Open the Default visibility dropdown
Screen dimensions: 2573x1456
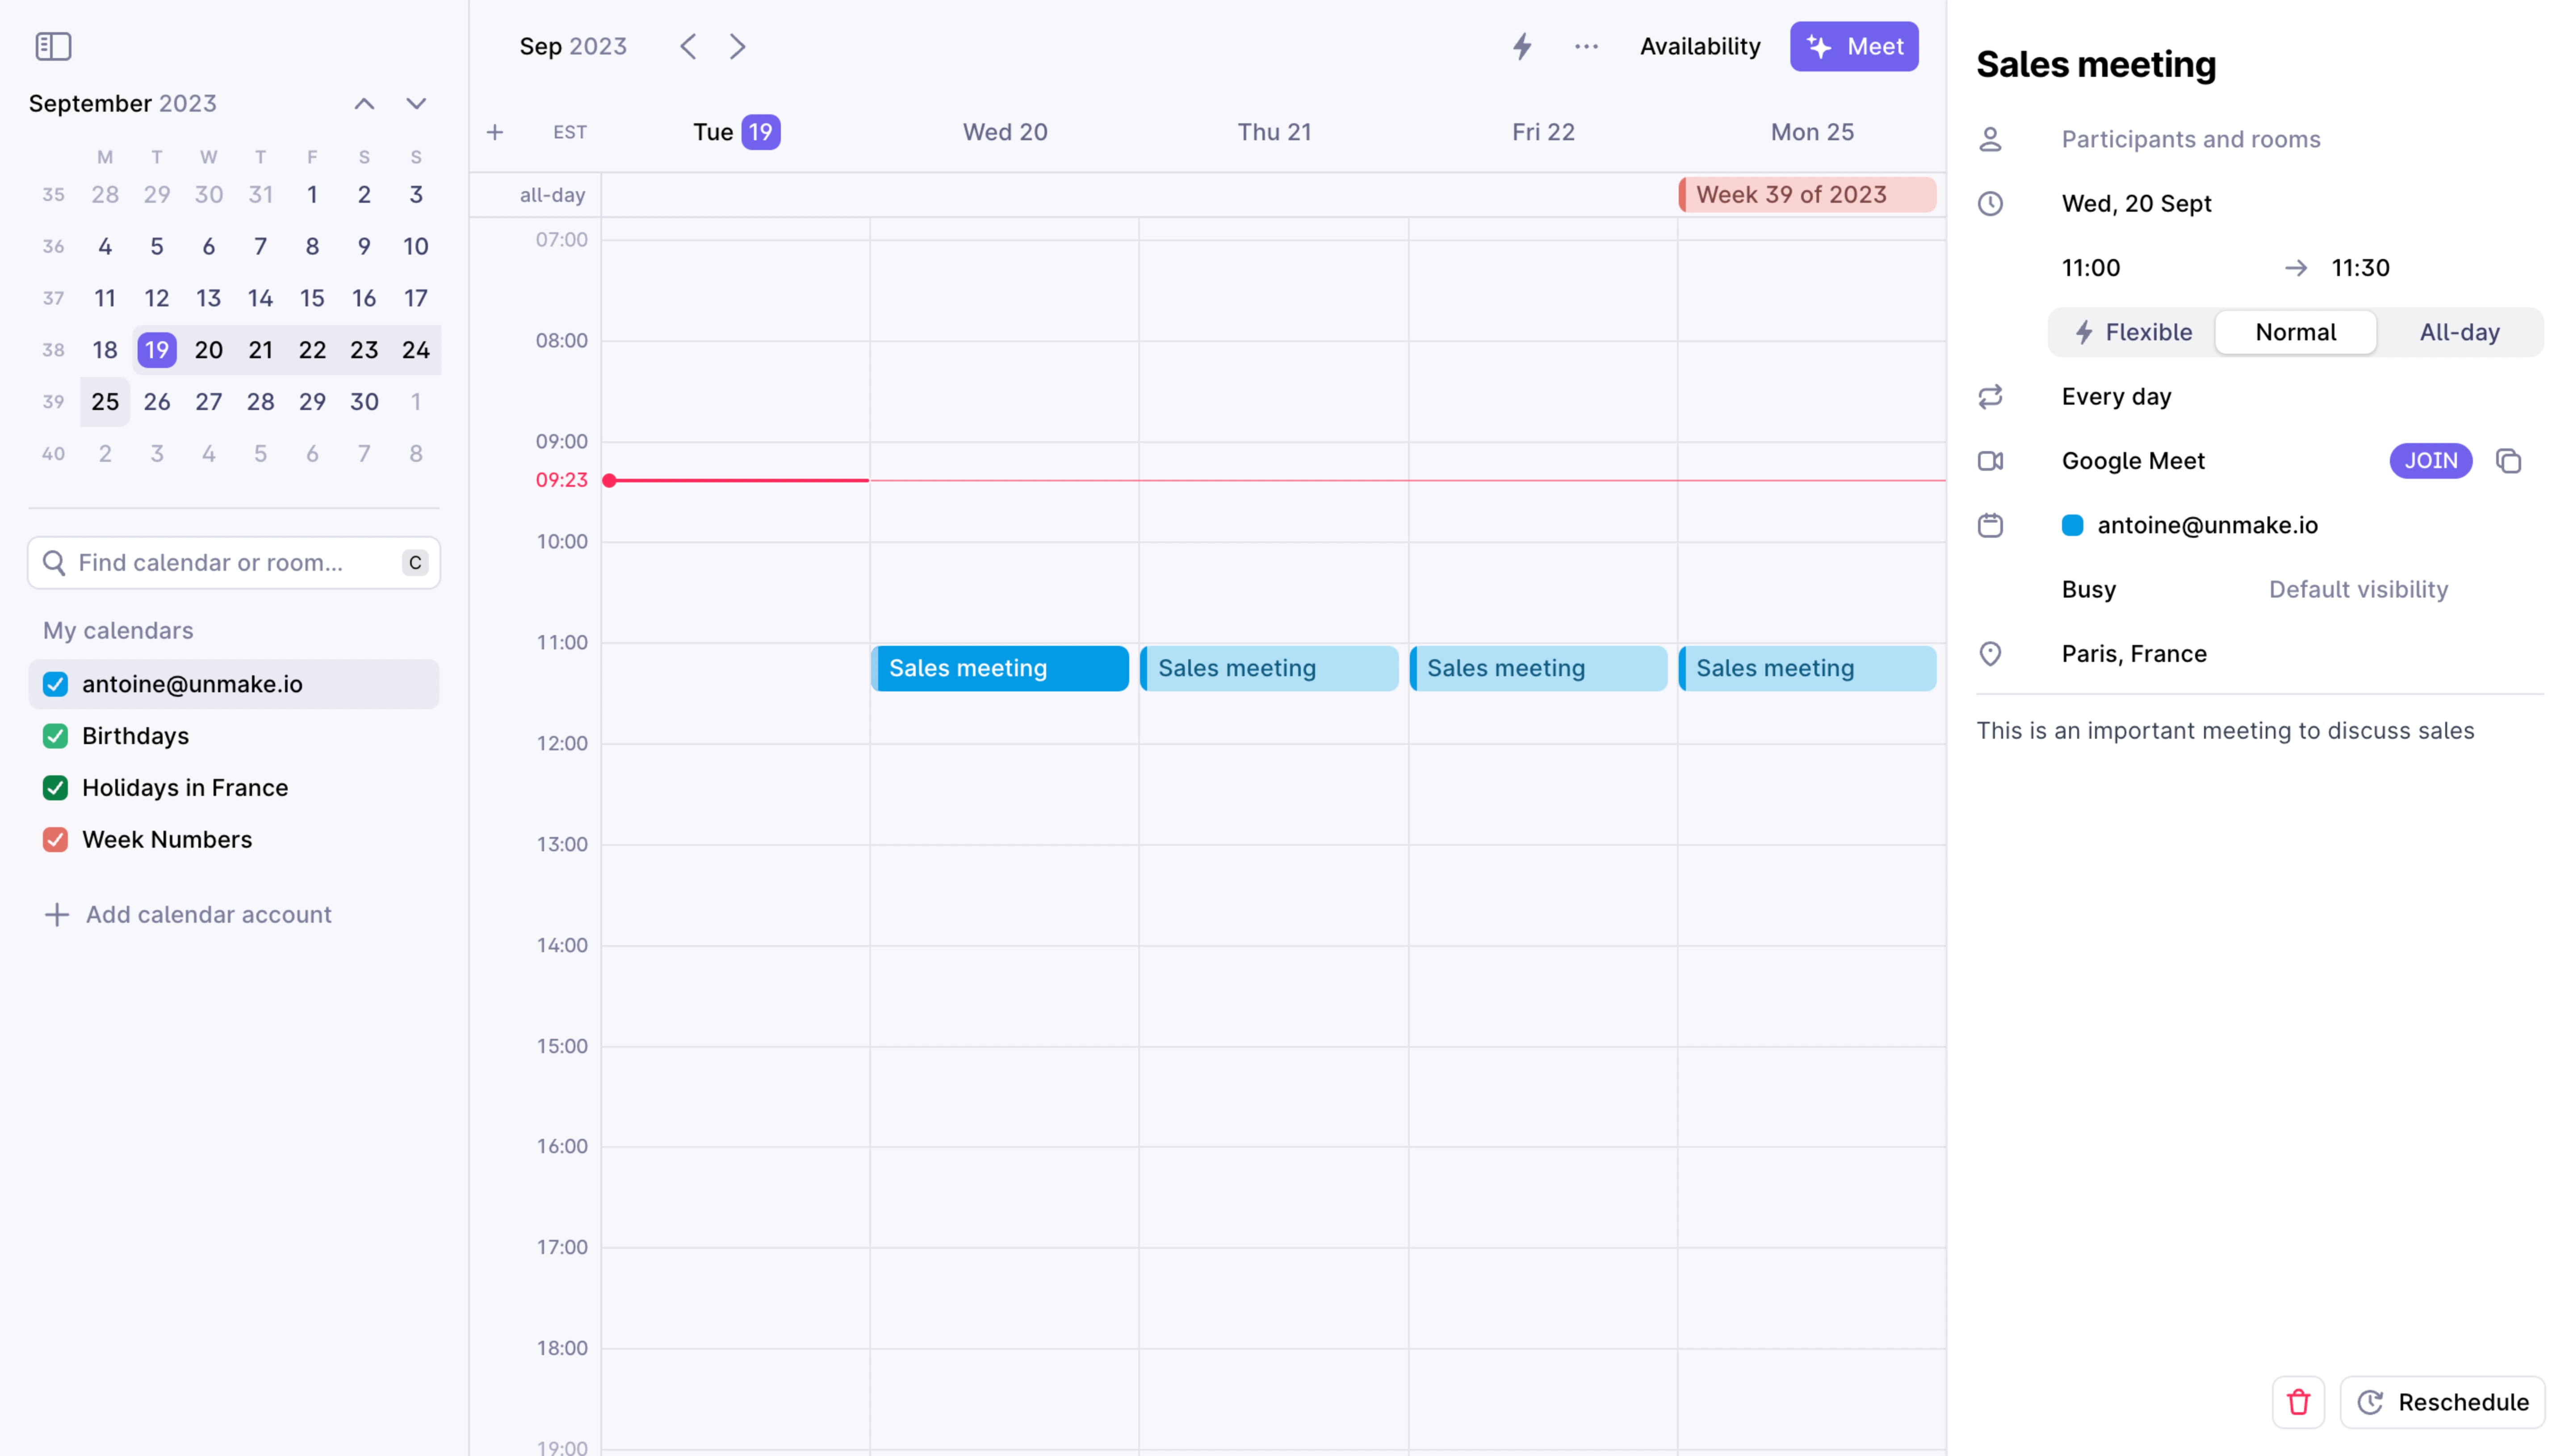(2358, 590)
